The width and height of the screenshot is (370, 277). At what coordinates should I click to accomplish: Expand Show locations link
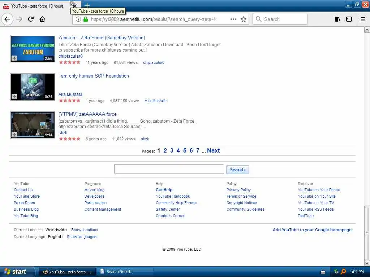point(85,230)
